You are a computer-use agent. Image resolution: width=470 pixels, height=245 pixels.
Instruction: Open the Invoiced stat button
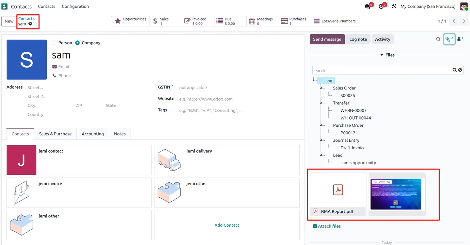pyautogui.click(x=198, y=21)
